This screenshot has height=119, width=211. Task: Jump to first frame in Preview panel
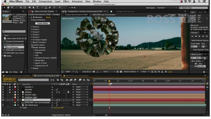click(x=192, y=36)
